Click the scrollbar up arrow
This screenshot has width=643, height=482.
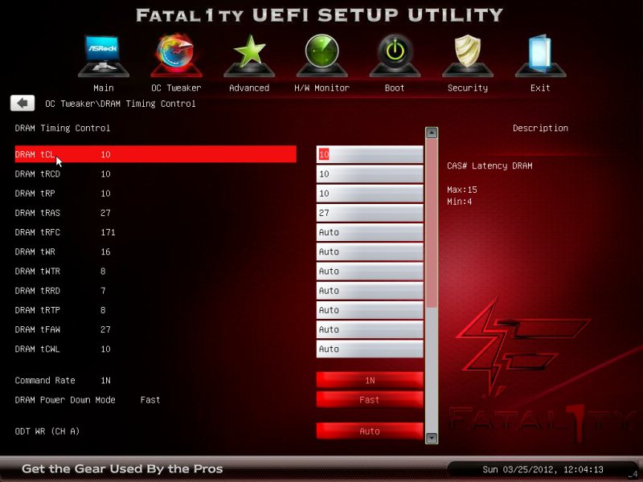click(432, 133)
